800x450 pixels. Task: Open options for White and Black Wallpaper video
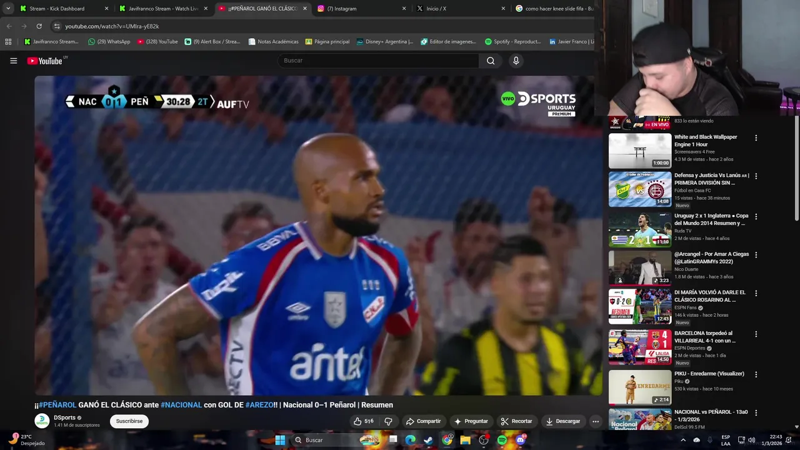756,138
